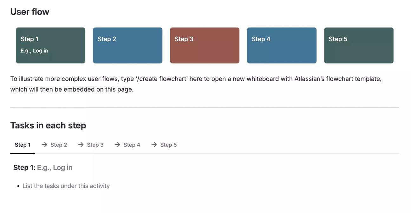Click the 'User flow' heading
Viewport: 411px width, 213px height.
coord(29,11)
